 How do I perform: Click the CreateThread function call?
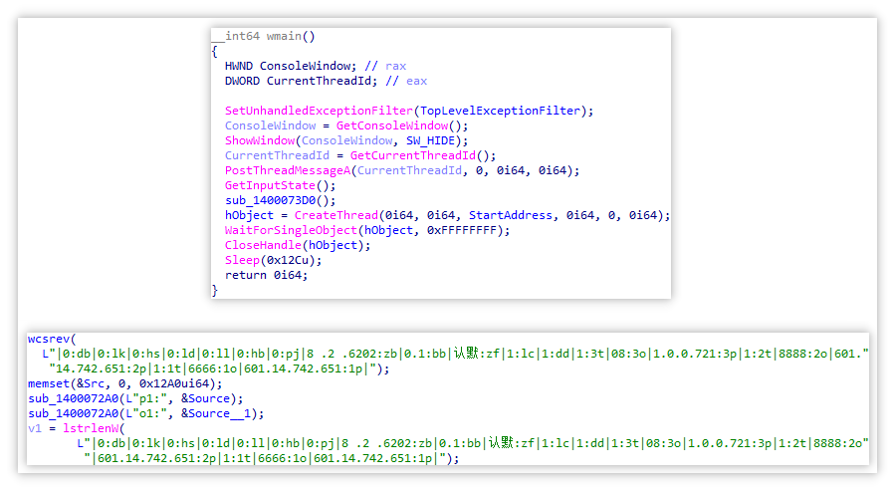tap(336, 215)
